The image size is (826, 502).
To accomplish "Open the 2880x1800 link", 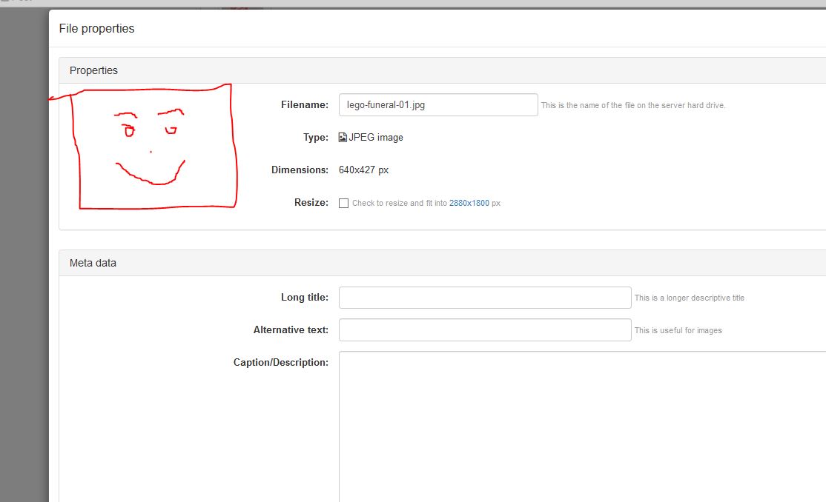I will tap(469, 203).
